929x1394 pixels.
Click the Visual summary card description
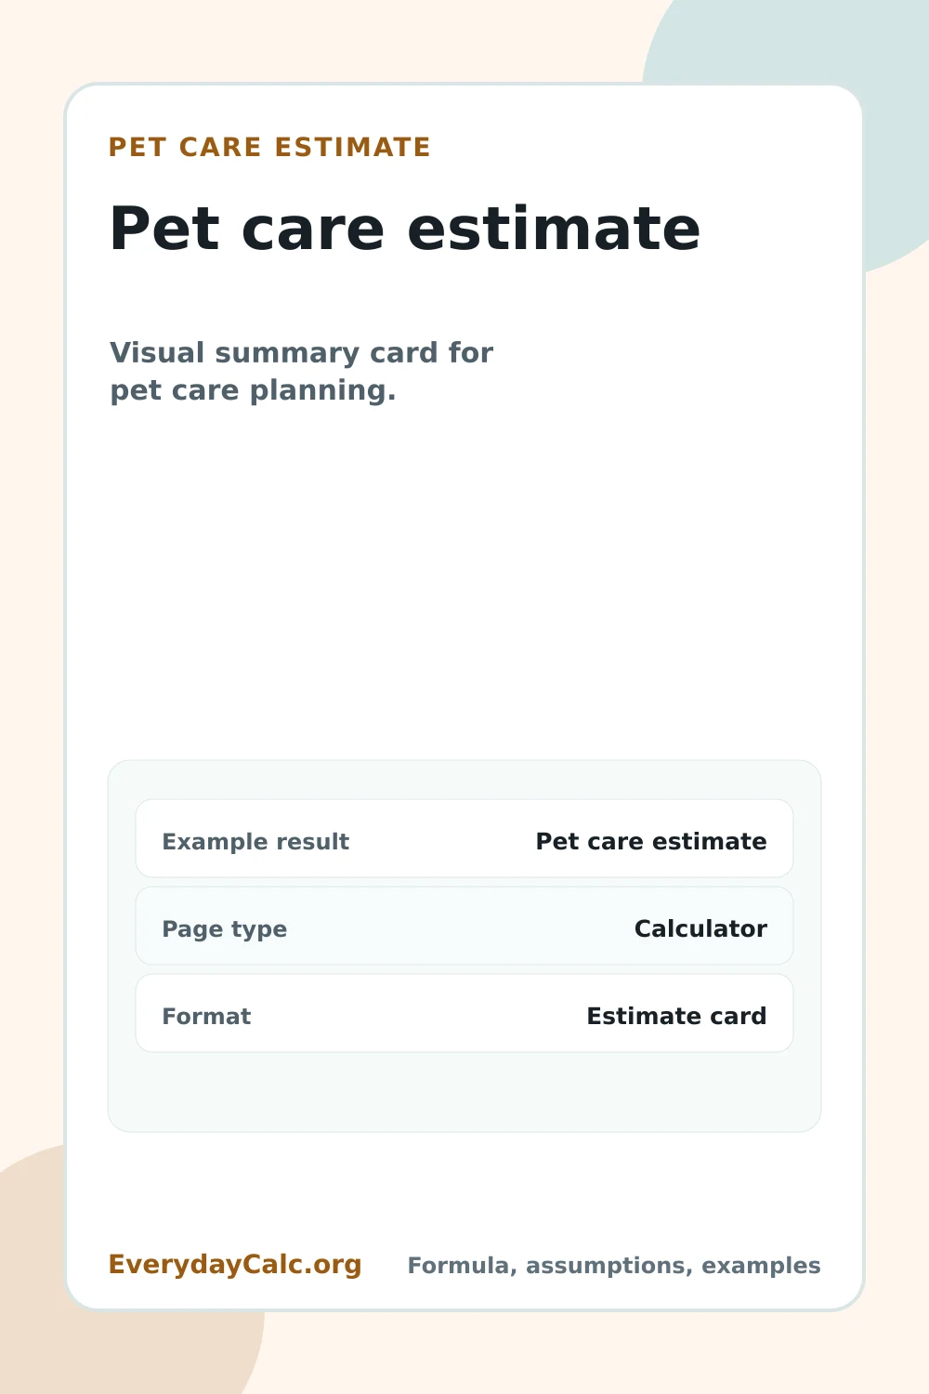301,372
